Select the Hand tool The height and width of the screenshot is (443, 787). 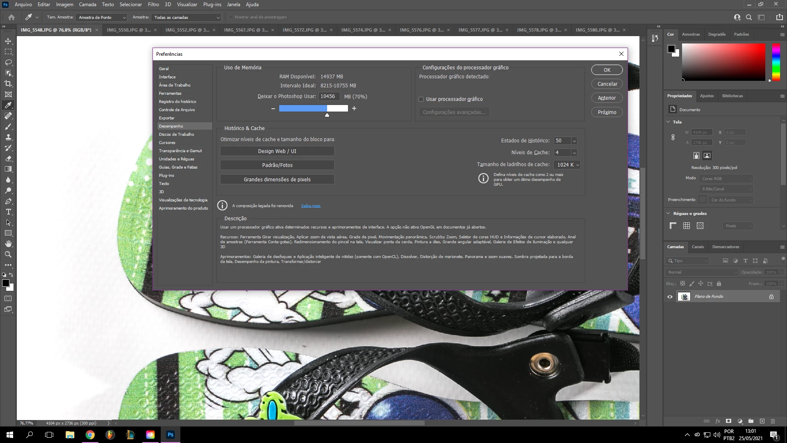[8, 244]
